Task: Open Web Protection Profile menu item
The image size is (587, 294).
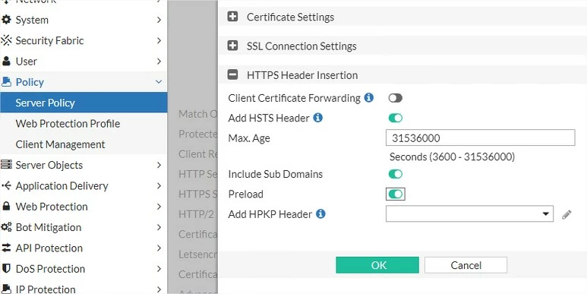Action: [x=84, y=124]
